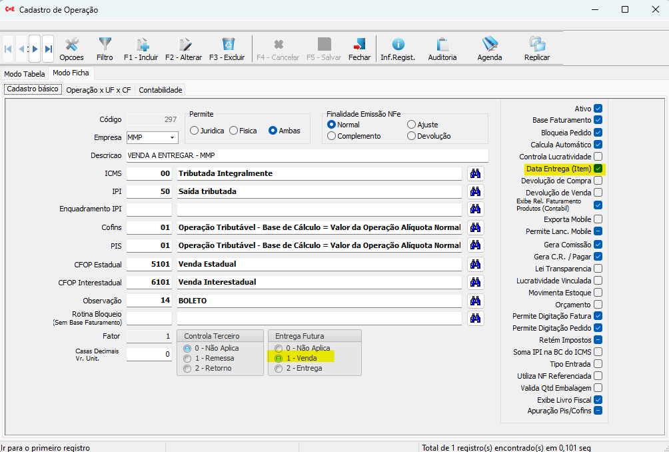
Task: Open the Auditoria clipboard icon
Action: pyautogui.click(x=442, y=49)
